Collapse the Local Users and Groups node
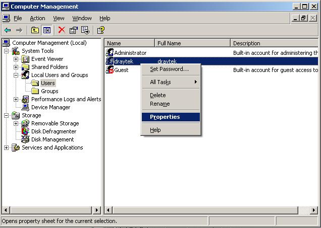This screenshot has width=321, height=228. pyautogui.click(x=16, y=75)
